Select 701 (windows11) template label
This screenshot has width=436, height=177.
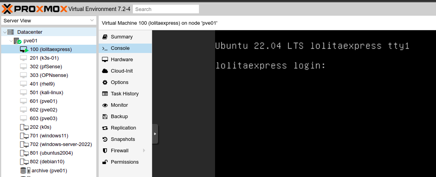click(49, 136)
